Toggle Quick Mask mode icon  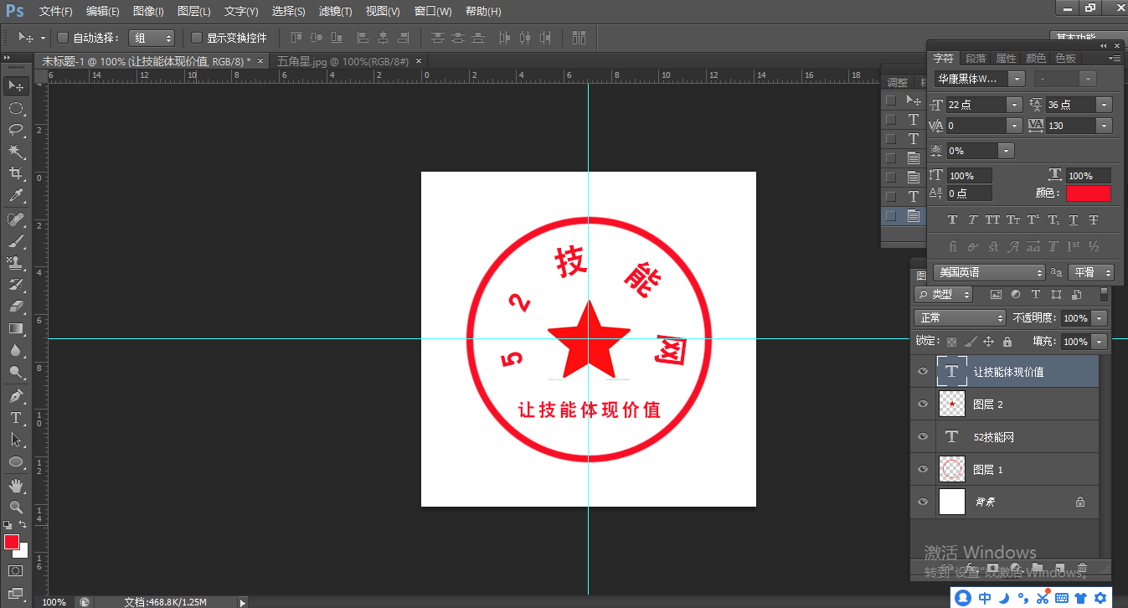(15, 570)
